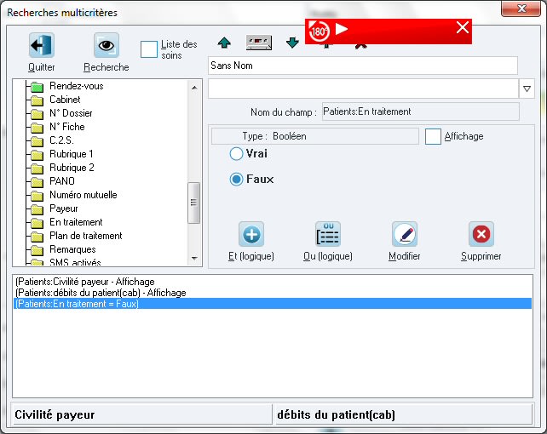Click the Supprimer red cross icon
The height and width of the screenshot is (434, 547).
[x=481, y=234]
